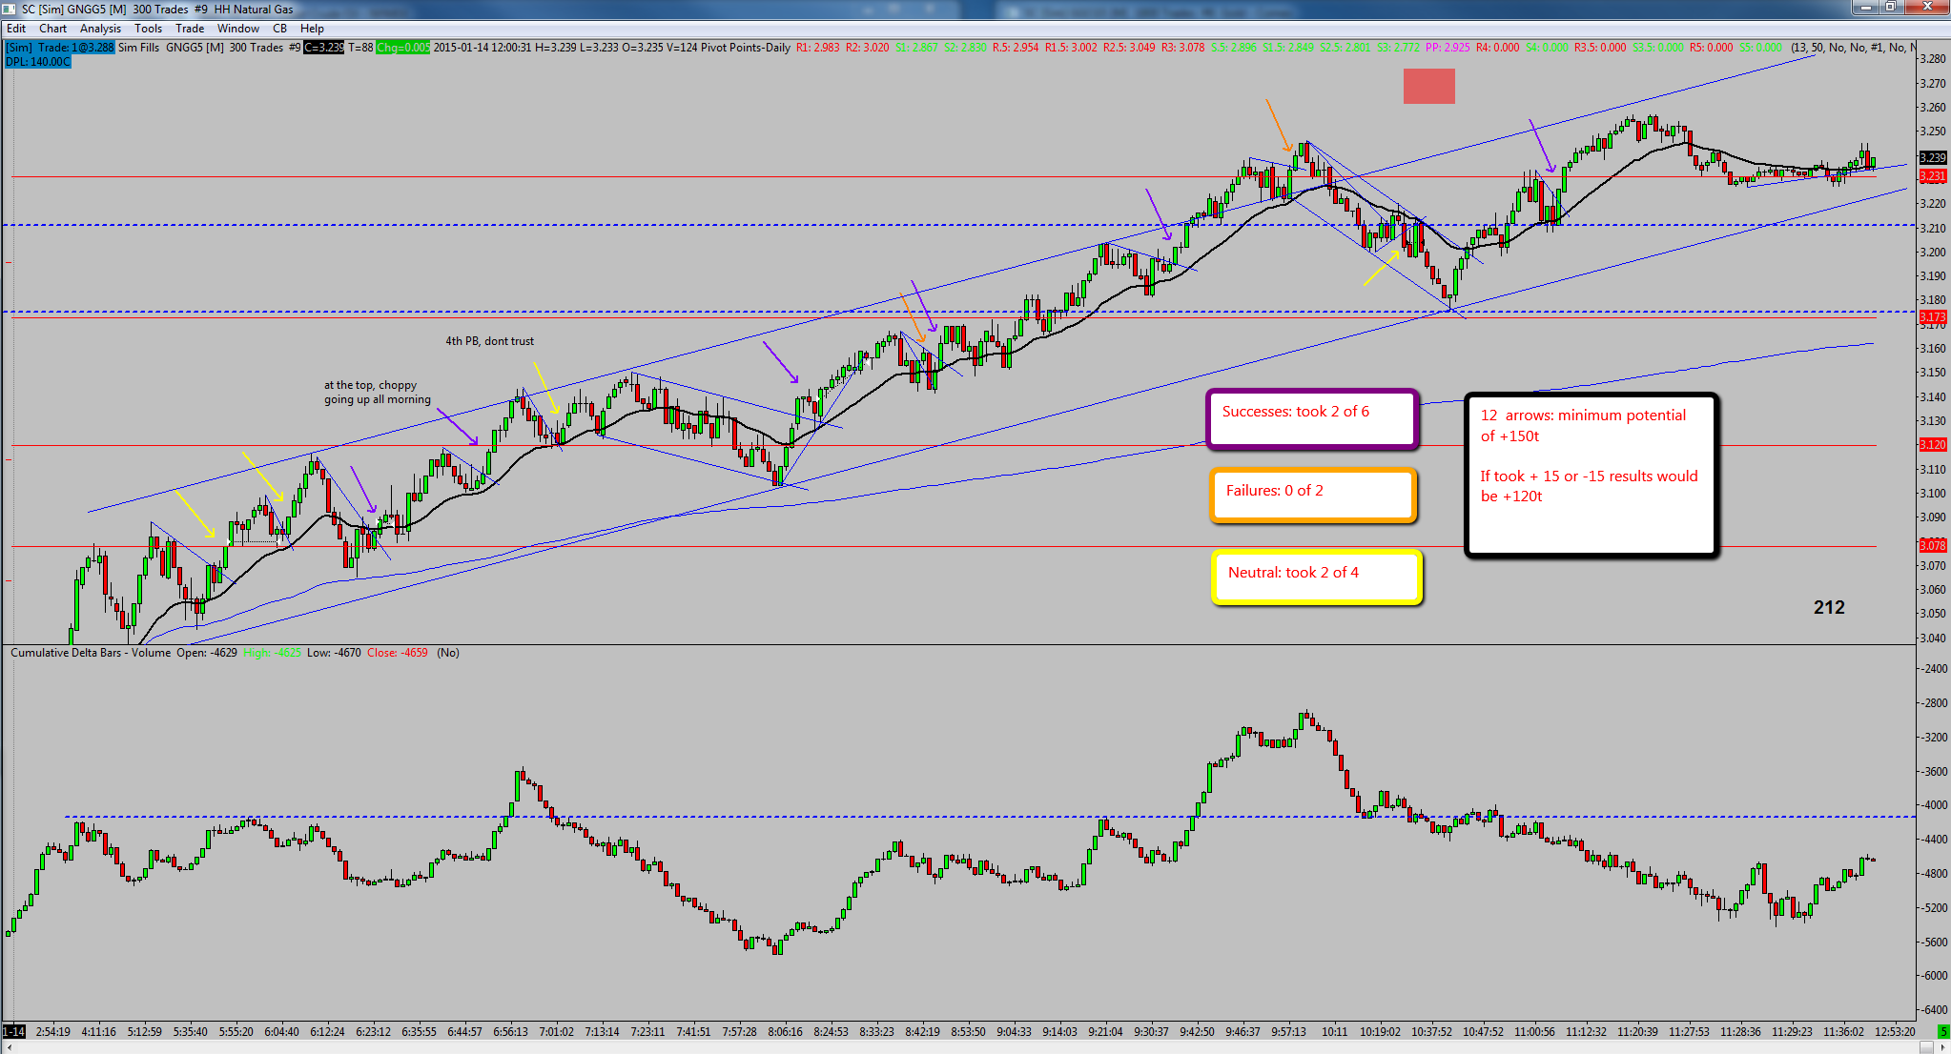Image resolution: width=1951 pixels, height=1054 pixels.
Task: Click the 'R3: 3.078' pivot value
Action: [1183, 48]
